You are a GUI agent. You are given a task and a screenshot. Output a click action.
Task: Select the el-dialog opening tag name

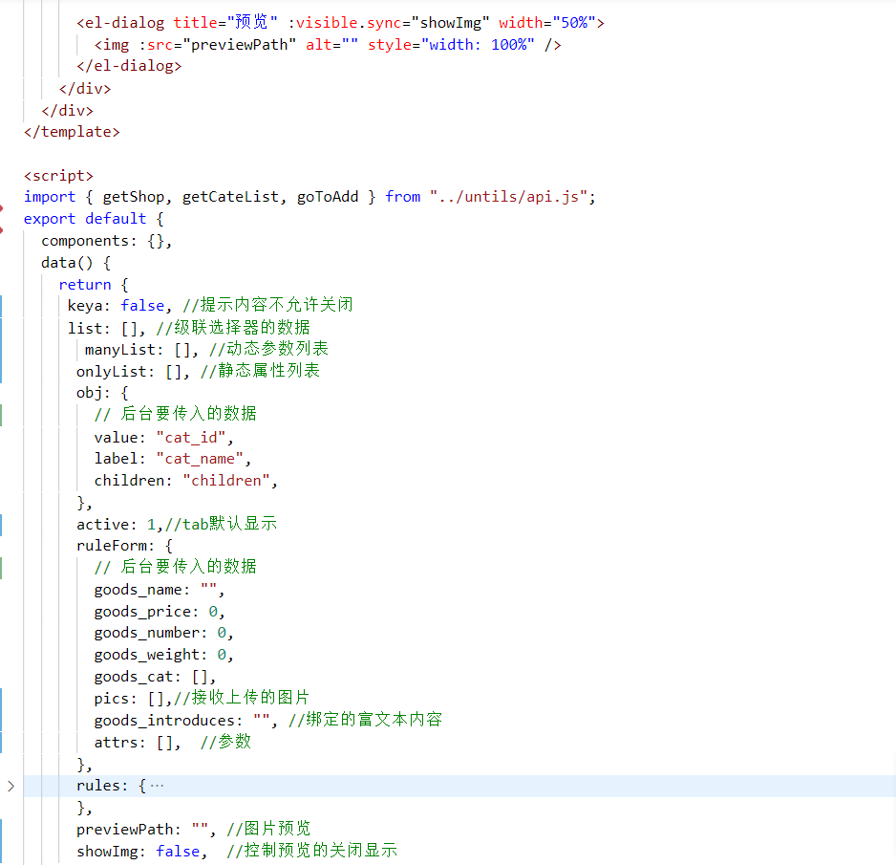(124, 22)
